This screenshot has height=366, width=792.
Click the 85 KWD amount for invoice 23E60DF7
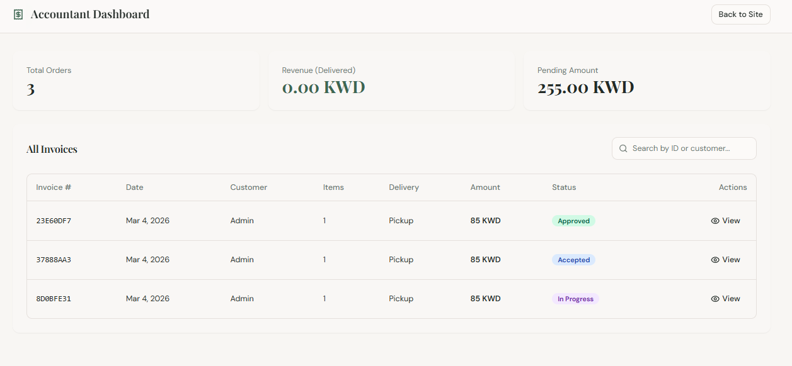point(485,221)
